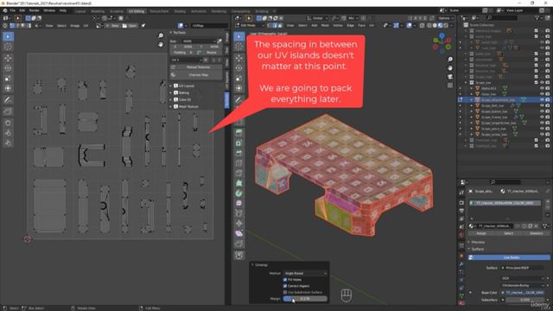Select the UV editor Rotate tool
553x311 pixels.
(x=8, y=68)
